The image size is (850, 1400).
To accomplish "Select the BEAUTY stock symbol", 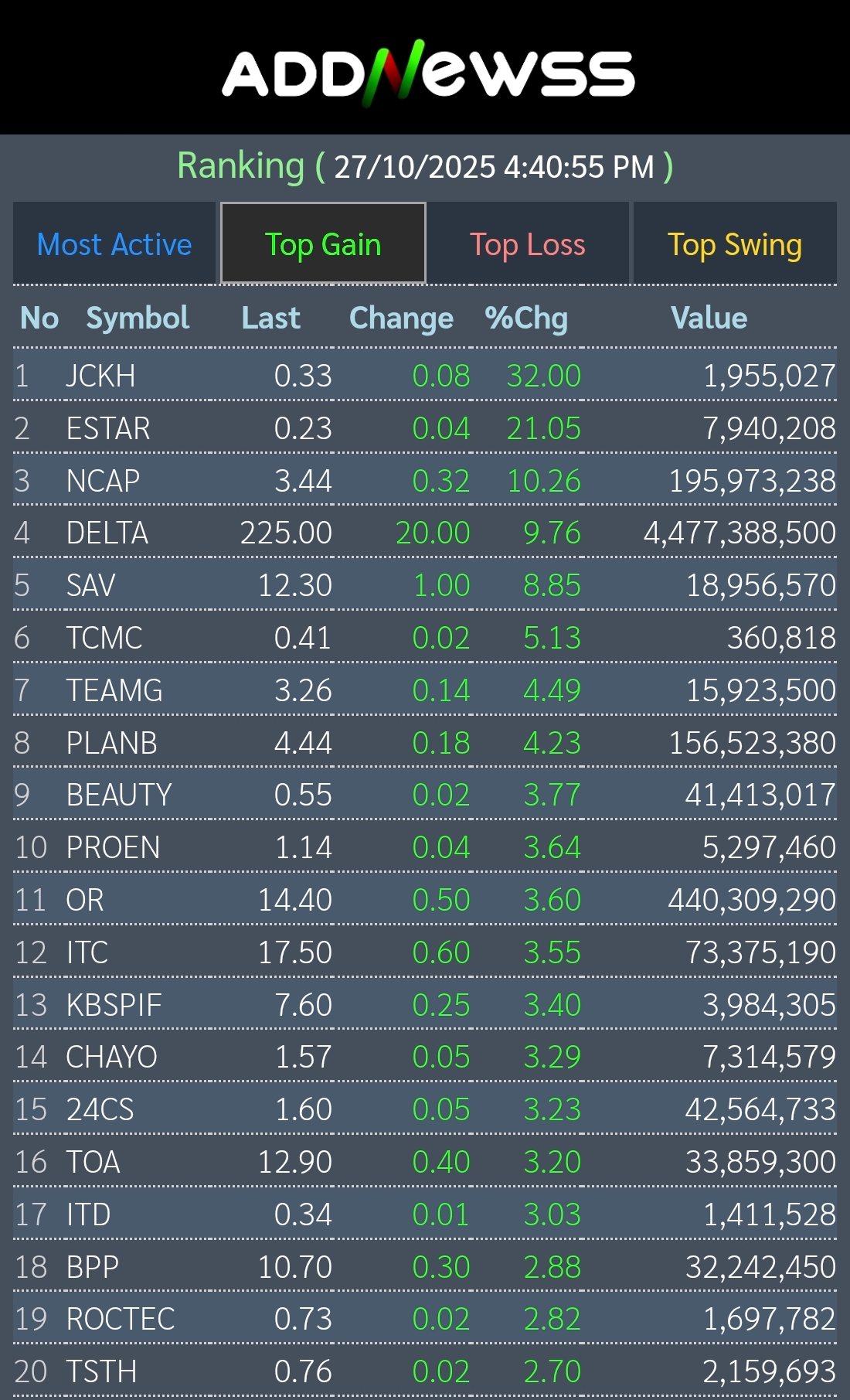I will click(x=118, y=795).
